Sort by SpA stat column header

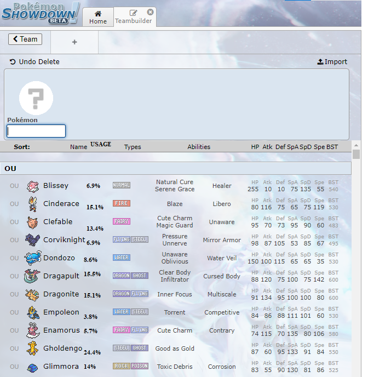coord(292,147)
